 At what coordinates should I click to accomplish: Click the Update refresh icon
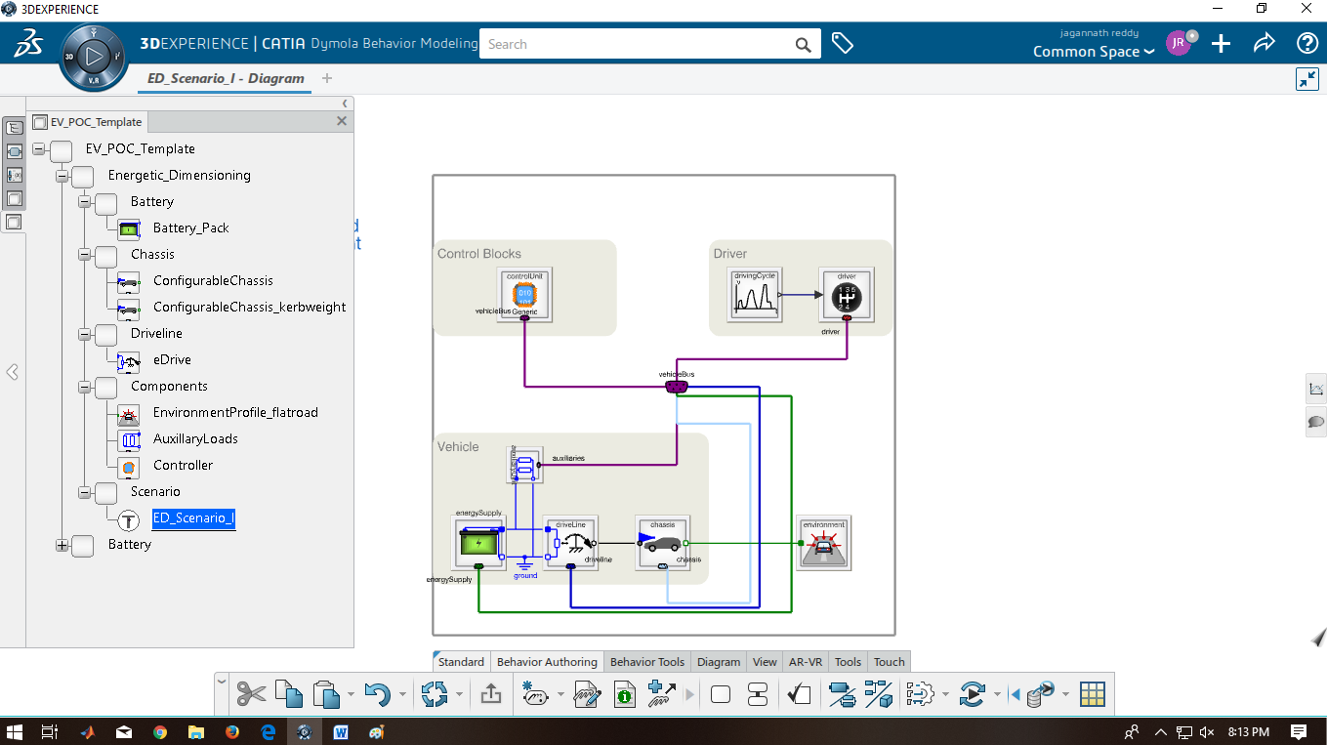tap(434, 694)
